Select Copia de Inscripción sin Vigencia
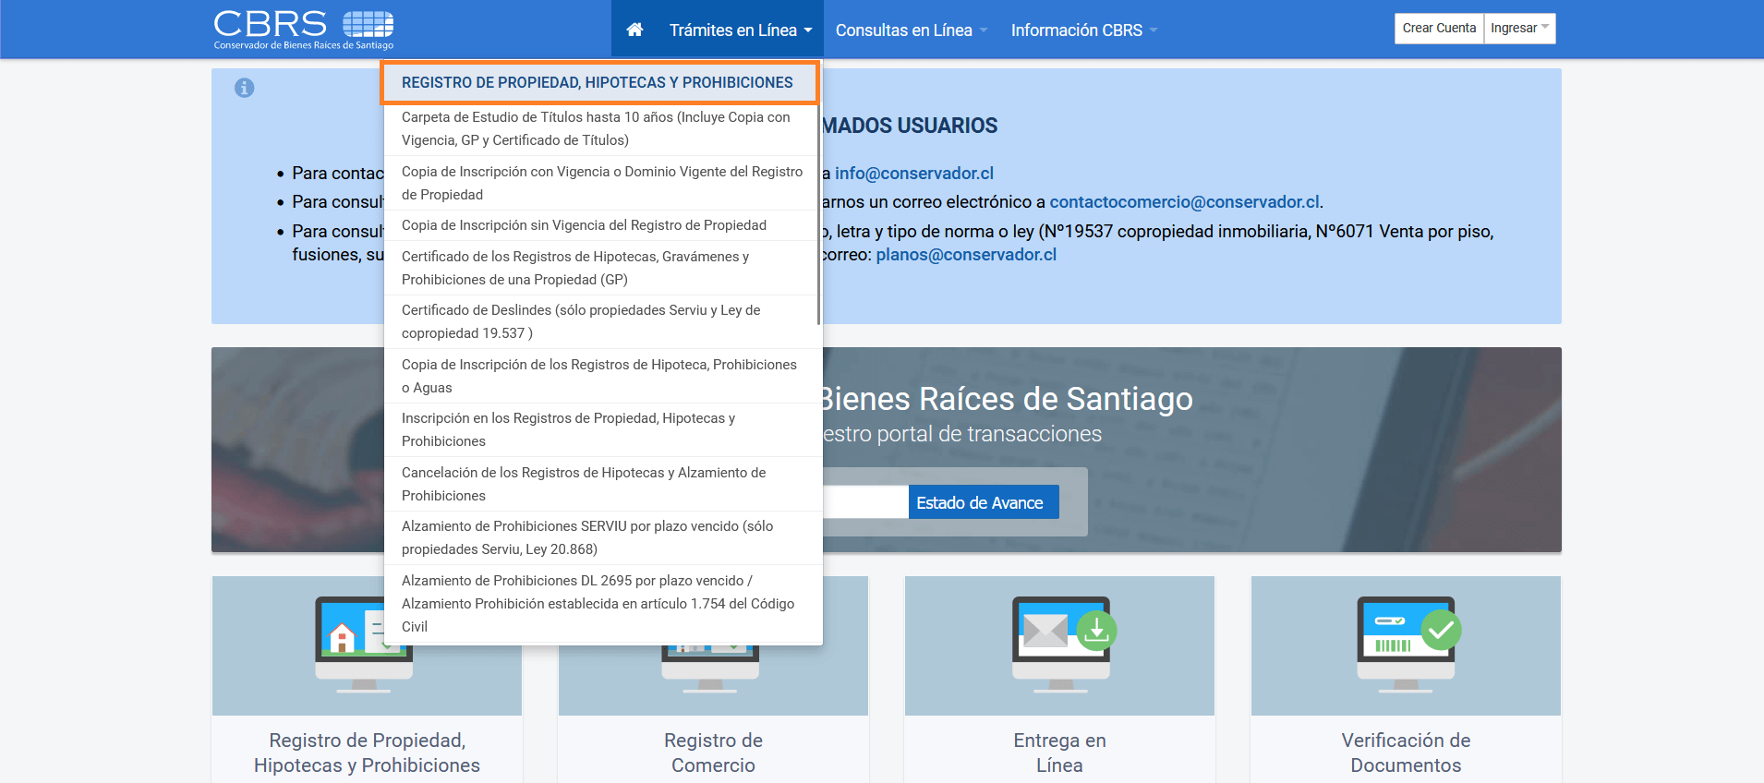The width and height of the screenshot is (1764, 783). click(x=584, y=225)
